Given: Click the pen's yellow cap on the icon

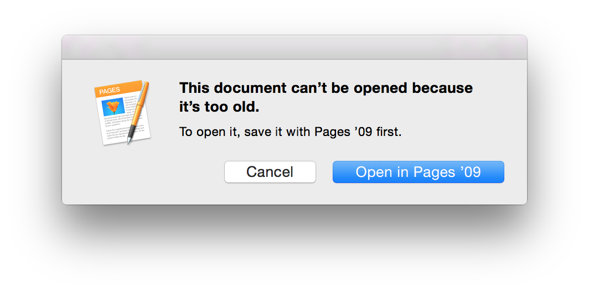Looking at the screenshot, I should click(x=143, y=94).
